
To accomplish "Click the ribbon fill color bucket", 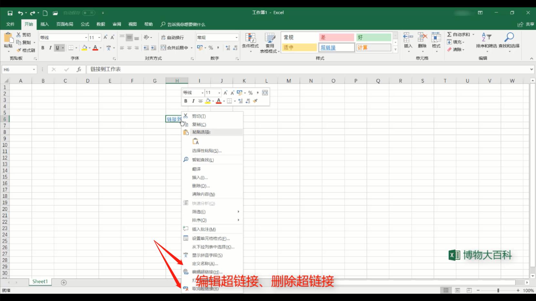I will point(84,48).
